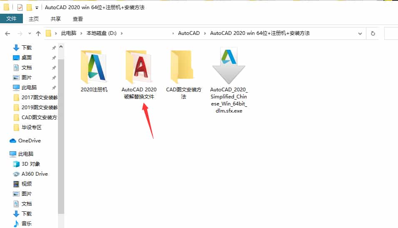Unpin quick access 此电脑 via pin icon
The width and height of the screenshot is (398, 228).
54,88
